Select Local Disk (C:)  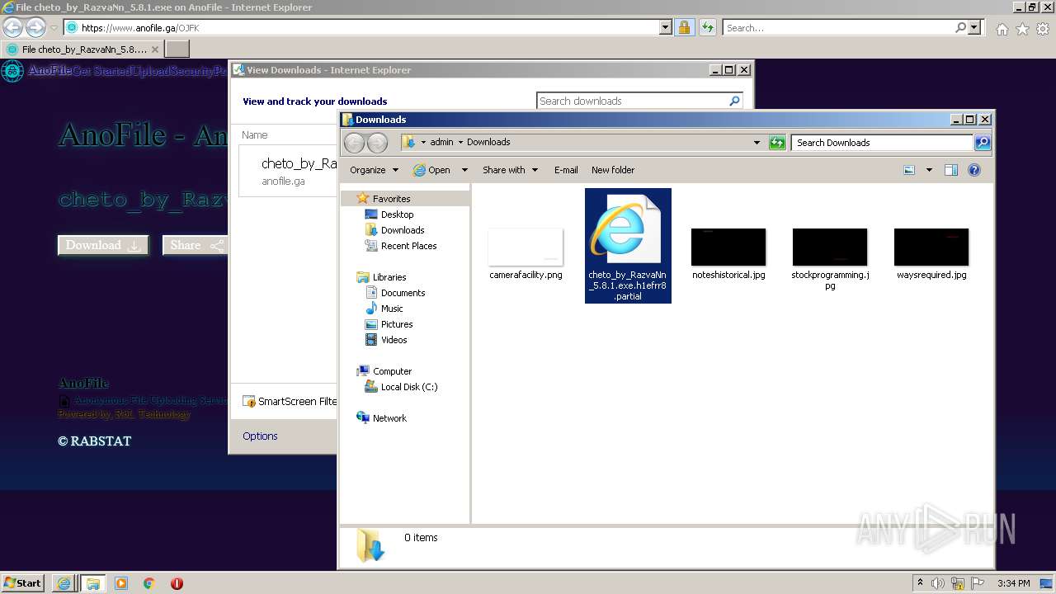tap(408, 387)
